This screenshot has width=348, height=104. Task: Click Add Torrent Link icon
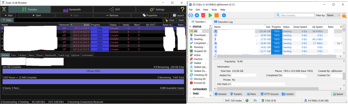[x=191, y=16]
